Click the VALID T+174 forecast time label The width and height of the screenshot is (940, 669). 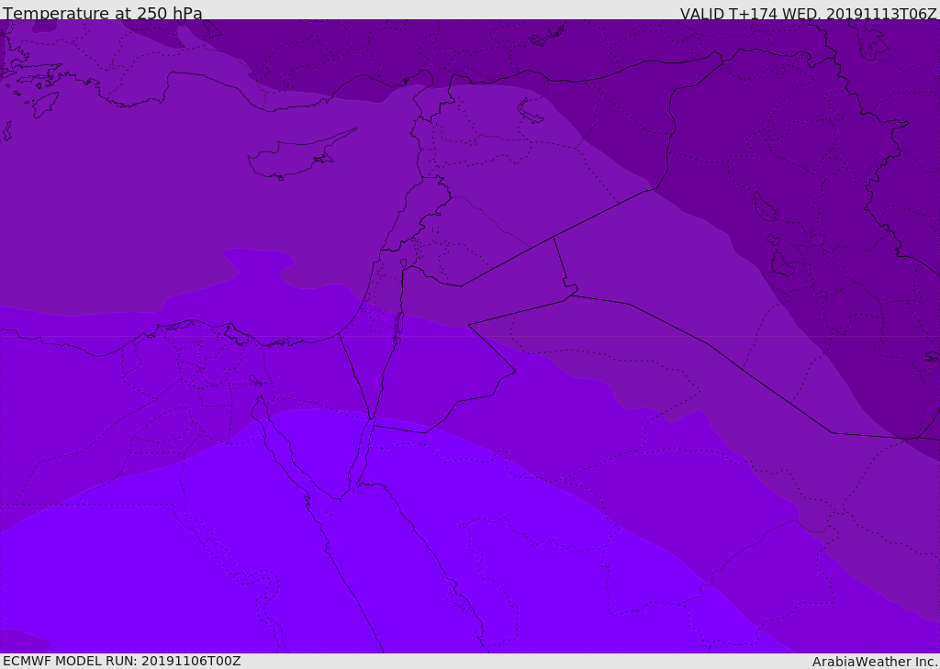click(808, 14)
